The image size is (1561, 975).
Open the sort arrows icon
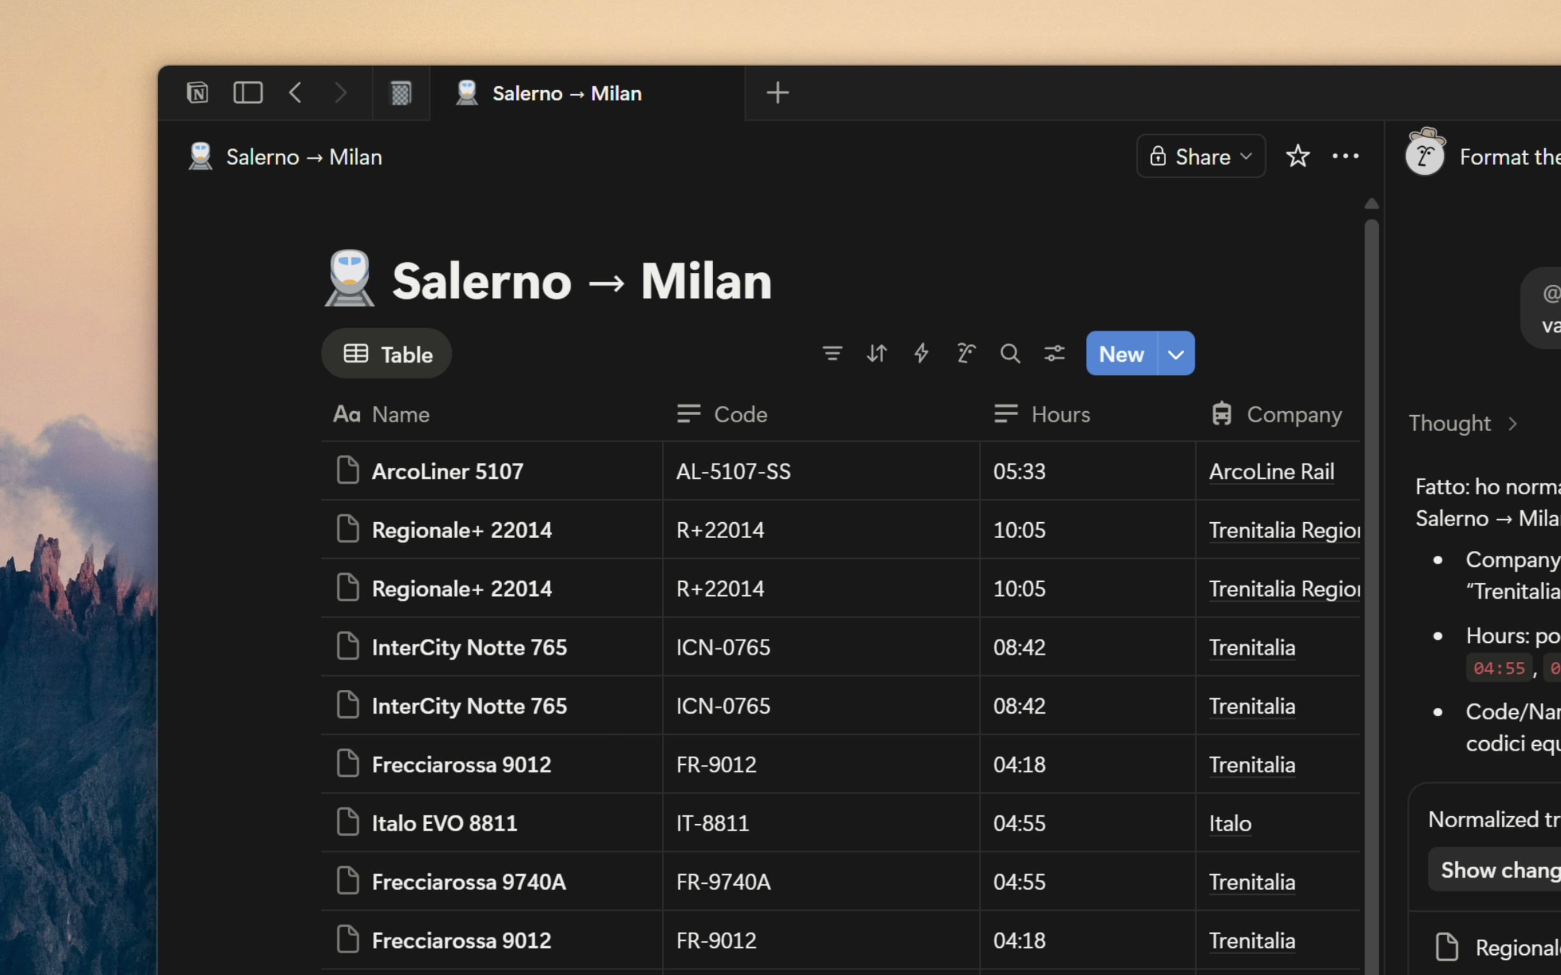click(877, 353)
